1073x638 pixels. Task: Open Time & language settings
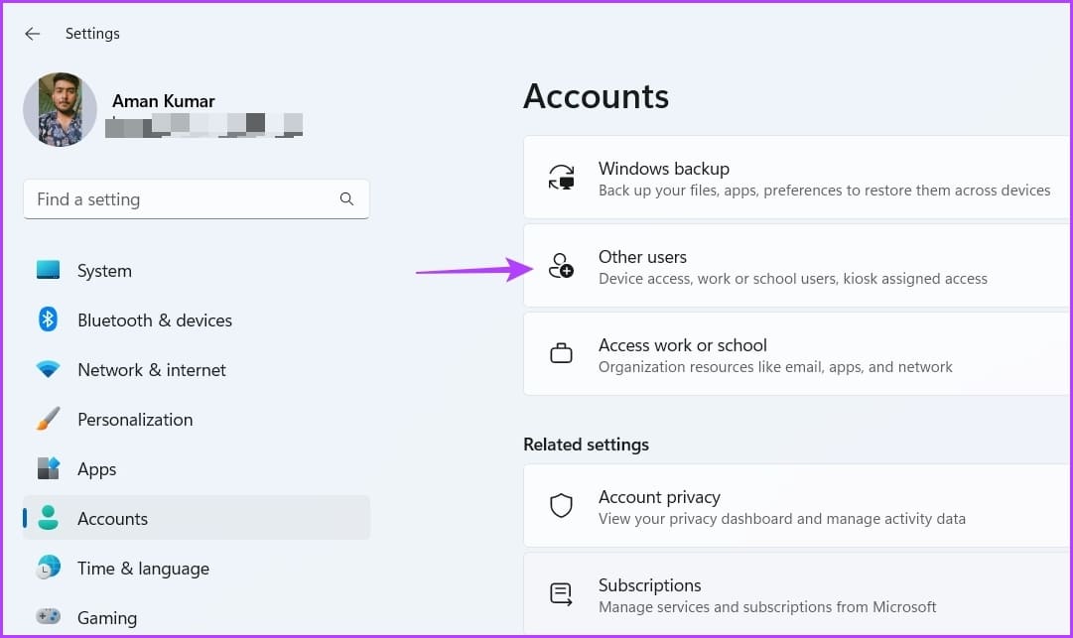tap(144, 569)
